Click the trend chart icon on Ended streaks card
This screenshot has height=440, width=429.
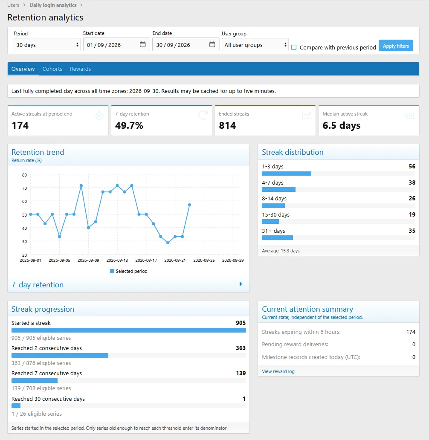307,115
